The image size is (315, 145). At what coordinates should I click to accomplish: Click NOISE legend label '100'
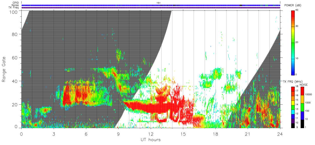tap(307, 111)
